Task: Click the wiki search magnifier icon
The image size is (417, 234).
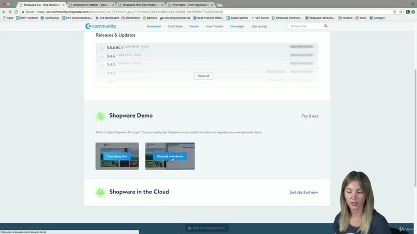Action: pyautogui.click(x=326, y=26)
